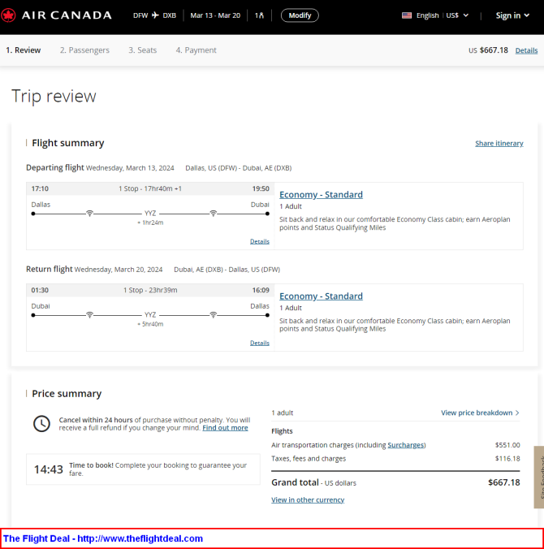Click the passenger count icon in header
Screen dimensions: 544x549
click(x=259, y=15)
